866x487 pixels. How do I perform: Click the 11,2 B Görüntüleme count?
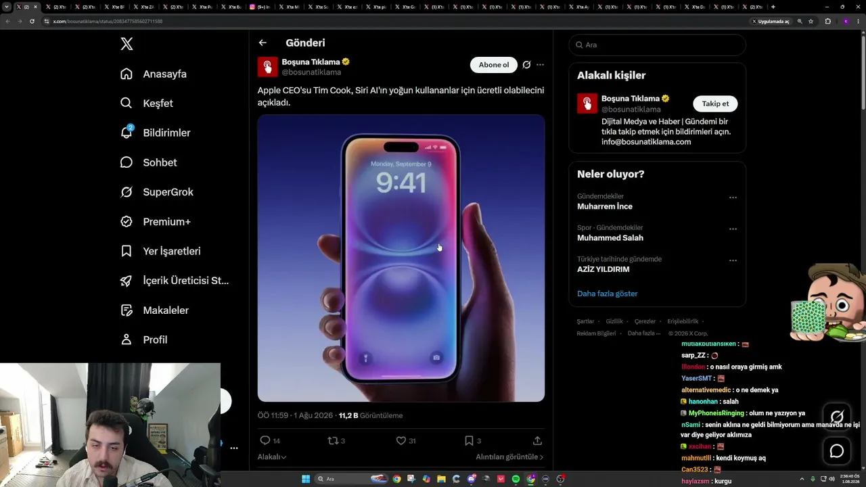[371, 415]
